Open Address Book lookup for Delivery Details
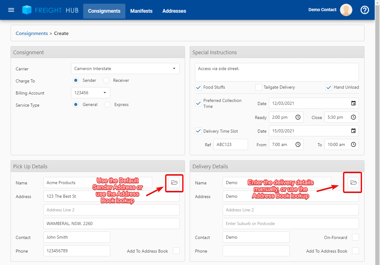This screenshot has width=380, height=265. click(353, 183)
